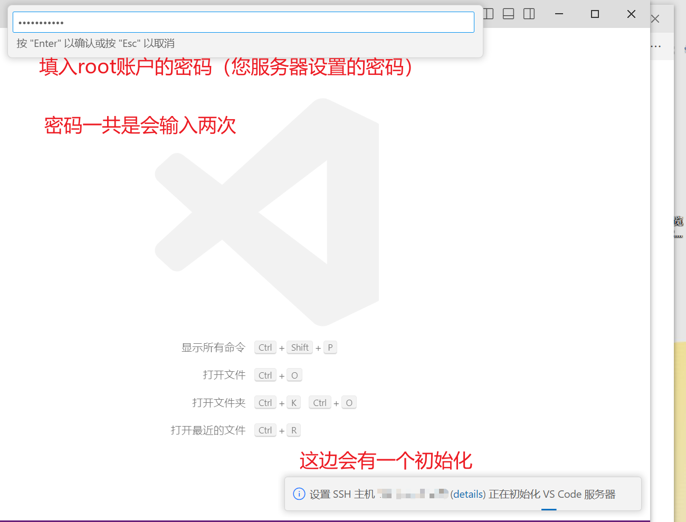This screenshot has height=522, width=686.
Task: Close the VS Code window
Action: pyautogui.click(x=631, y=14)
